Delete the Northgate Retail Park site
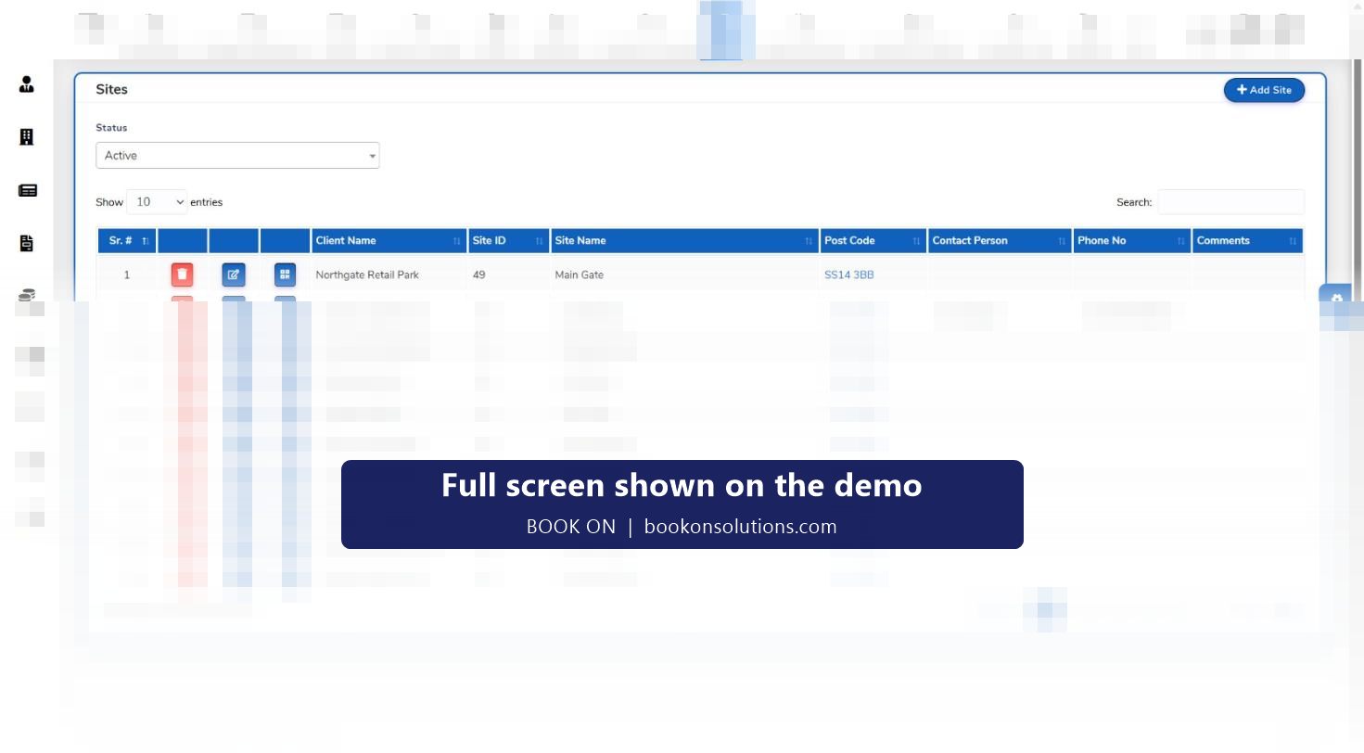The height and width of the screenshot is (753, 1364). point(183,274)
